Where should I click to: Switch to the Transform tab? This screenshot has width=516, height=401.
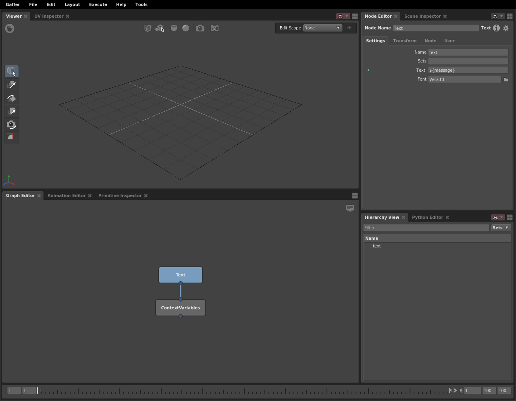404,41
